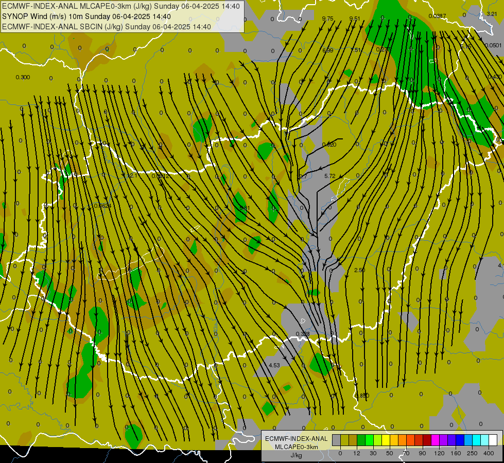Click the legend tick value 50
Image resolution: width=504 pixels, height=463 pixels.
[x=390, y=453]
